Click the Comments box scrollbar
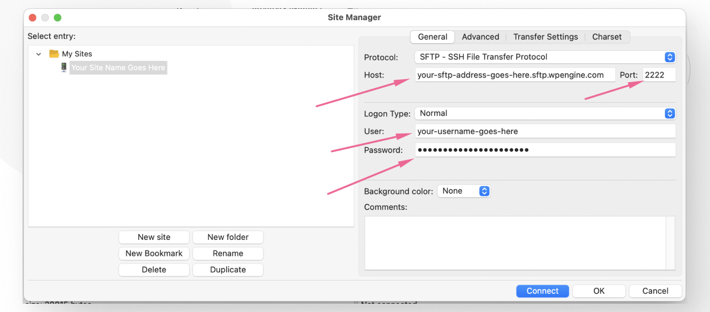This screenshot has width=710, height=312. click(670, 243)
